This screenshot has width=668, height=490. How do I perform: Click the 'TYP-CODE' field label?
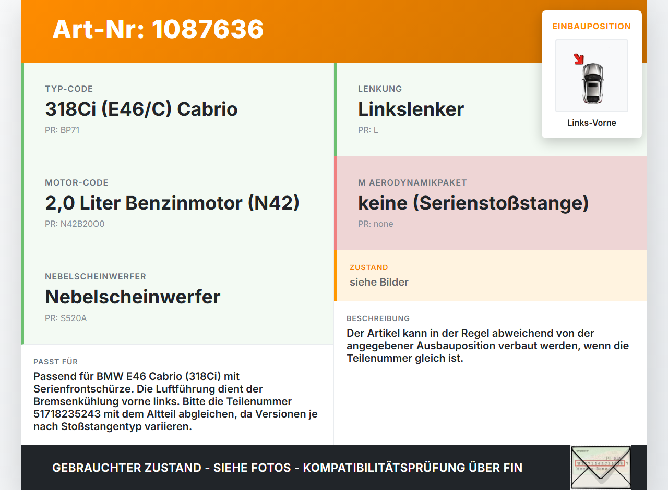[69, 89]
